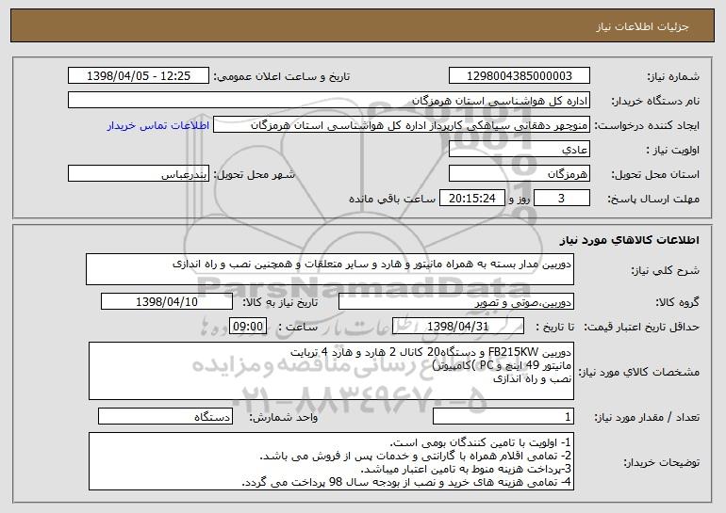This screenshot has width=726, height=513.
Task: Select the announcement date field 1398/04/05 - 12:25
Action: [x=139, y=76]
